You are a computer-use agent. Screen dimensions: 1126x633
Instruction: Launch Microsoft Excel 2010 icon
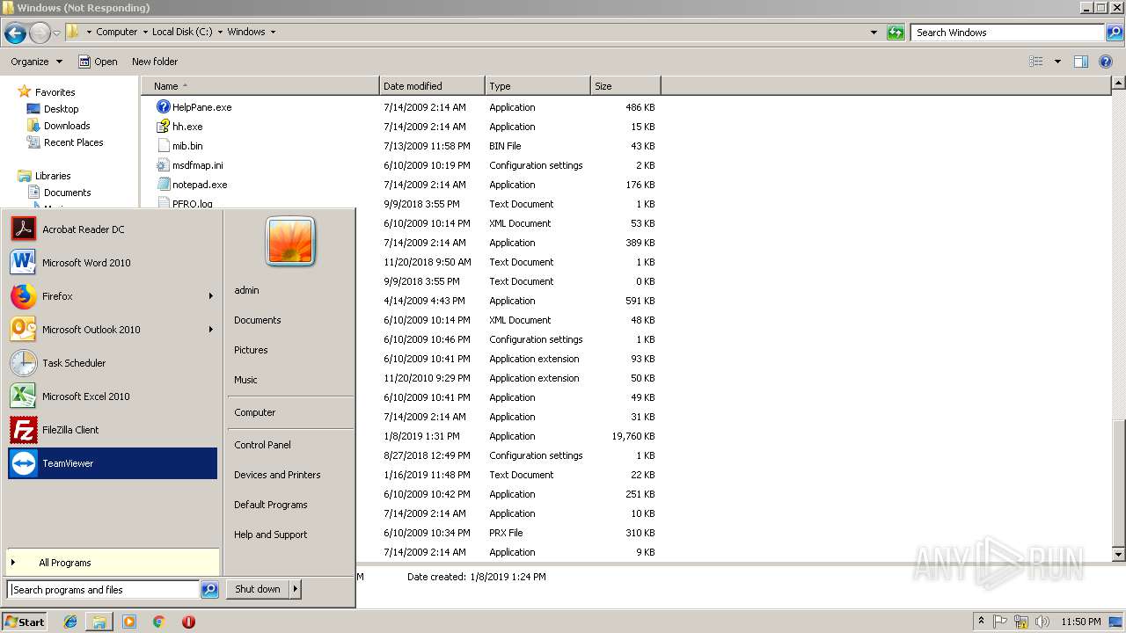coord(23,397)
